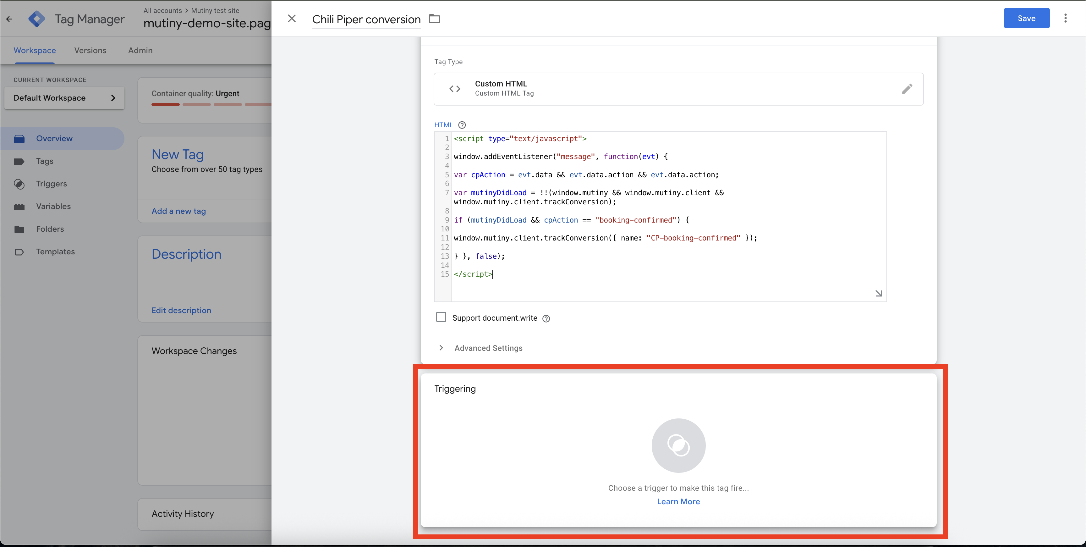1086x547 pixels.
Task: Switch to the Workspace tab
Action: 35,50
